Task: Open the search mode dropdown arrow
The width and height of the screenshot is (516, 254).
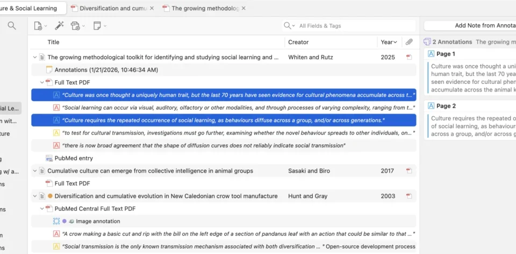Action: click(x=293, y=26)
